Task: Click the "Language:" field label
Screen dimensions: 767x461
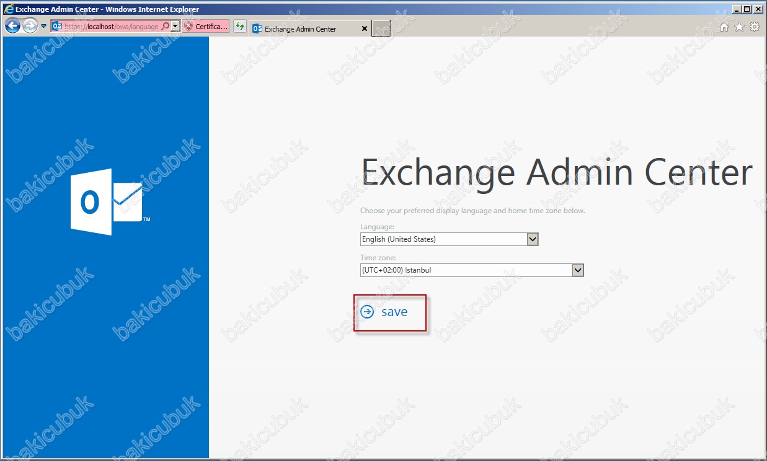Action: [377, 227]
